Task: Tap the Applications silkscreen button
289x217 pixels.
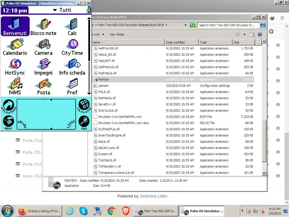Action: coord(8,106)
